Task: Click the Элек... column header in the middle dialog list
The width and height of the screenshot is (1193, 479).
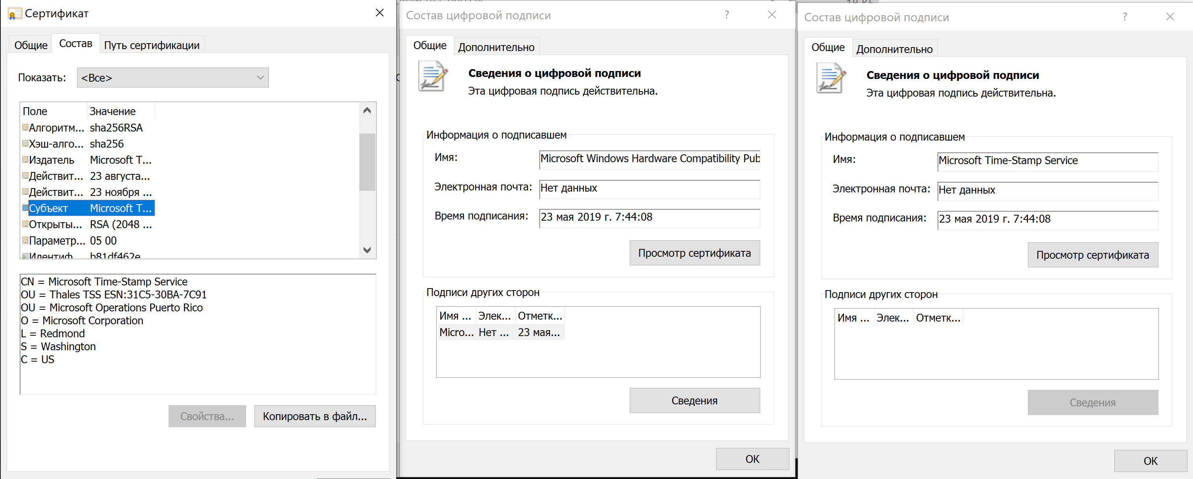Action: (x=495, y=316)
